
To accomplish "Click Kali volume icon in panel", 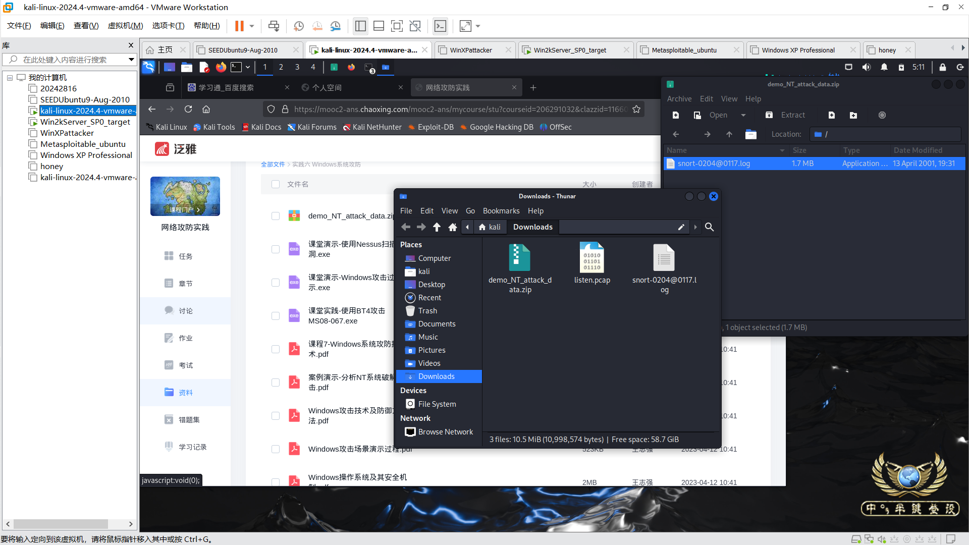I will click(x=867, y=67).
